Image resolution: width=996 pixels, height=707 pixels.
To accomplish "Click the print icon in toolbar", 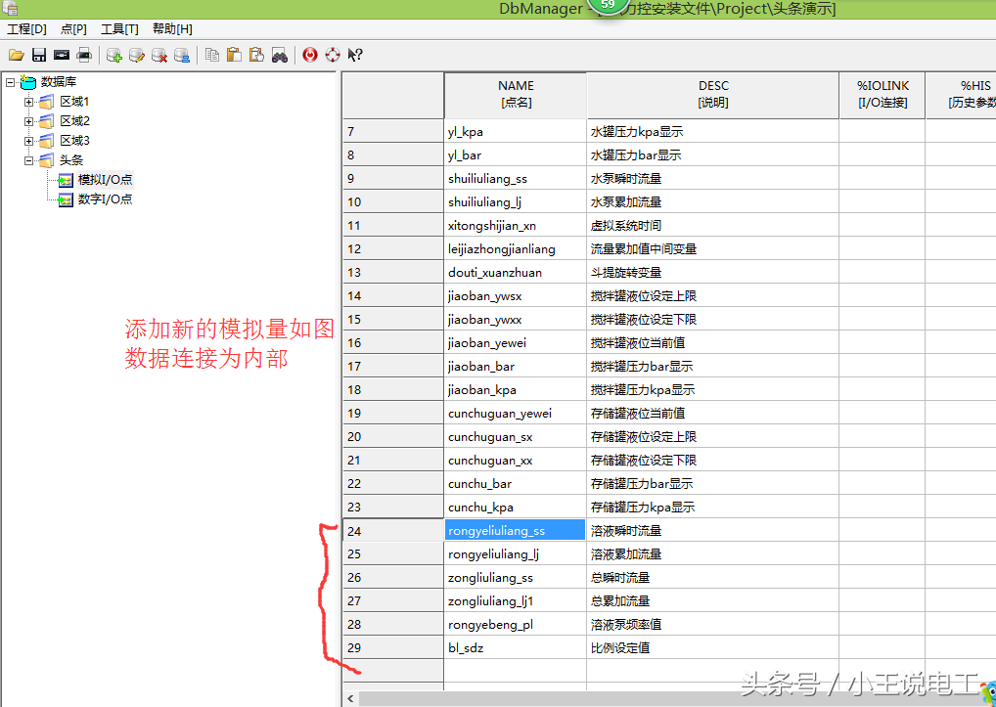I will (85, 55).
